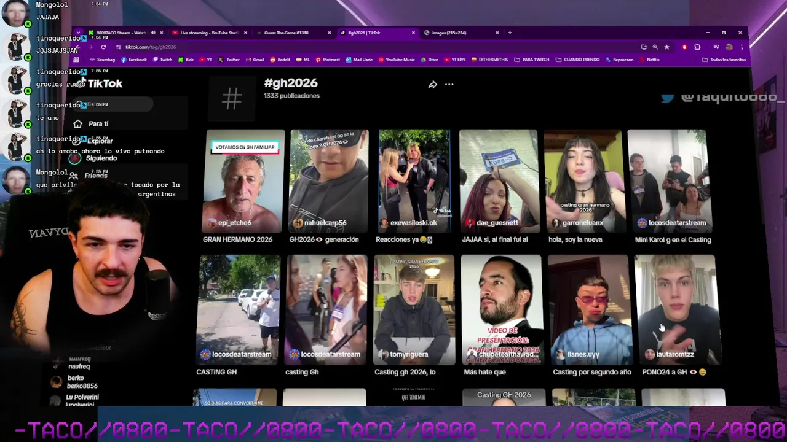Open the CASTING GH video by locosdeatarstream

(x=240, y=310)
